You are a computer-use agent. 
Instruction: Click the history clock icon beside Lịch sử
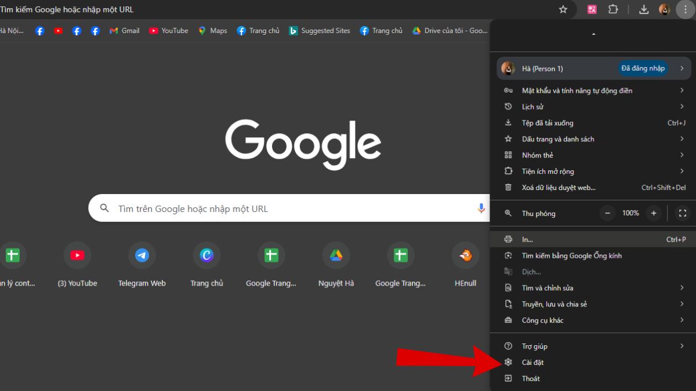(x=508, y=107)
